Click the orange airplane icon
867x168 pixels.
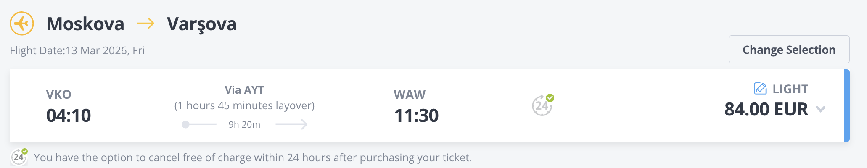click(x=21, y=24)
